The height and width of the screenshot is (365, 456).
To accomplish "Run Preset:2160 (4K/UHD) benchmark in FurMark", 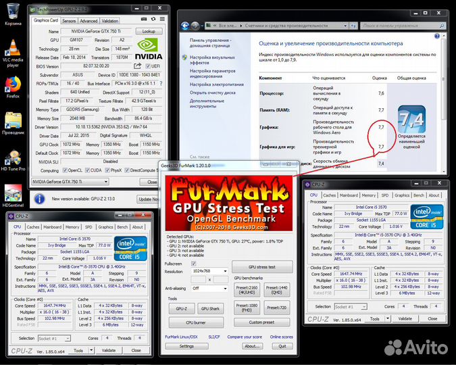I will point(247,290).
